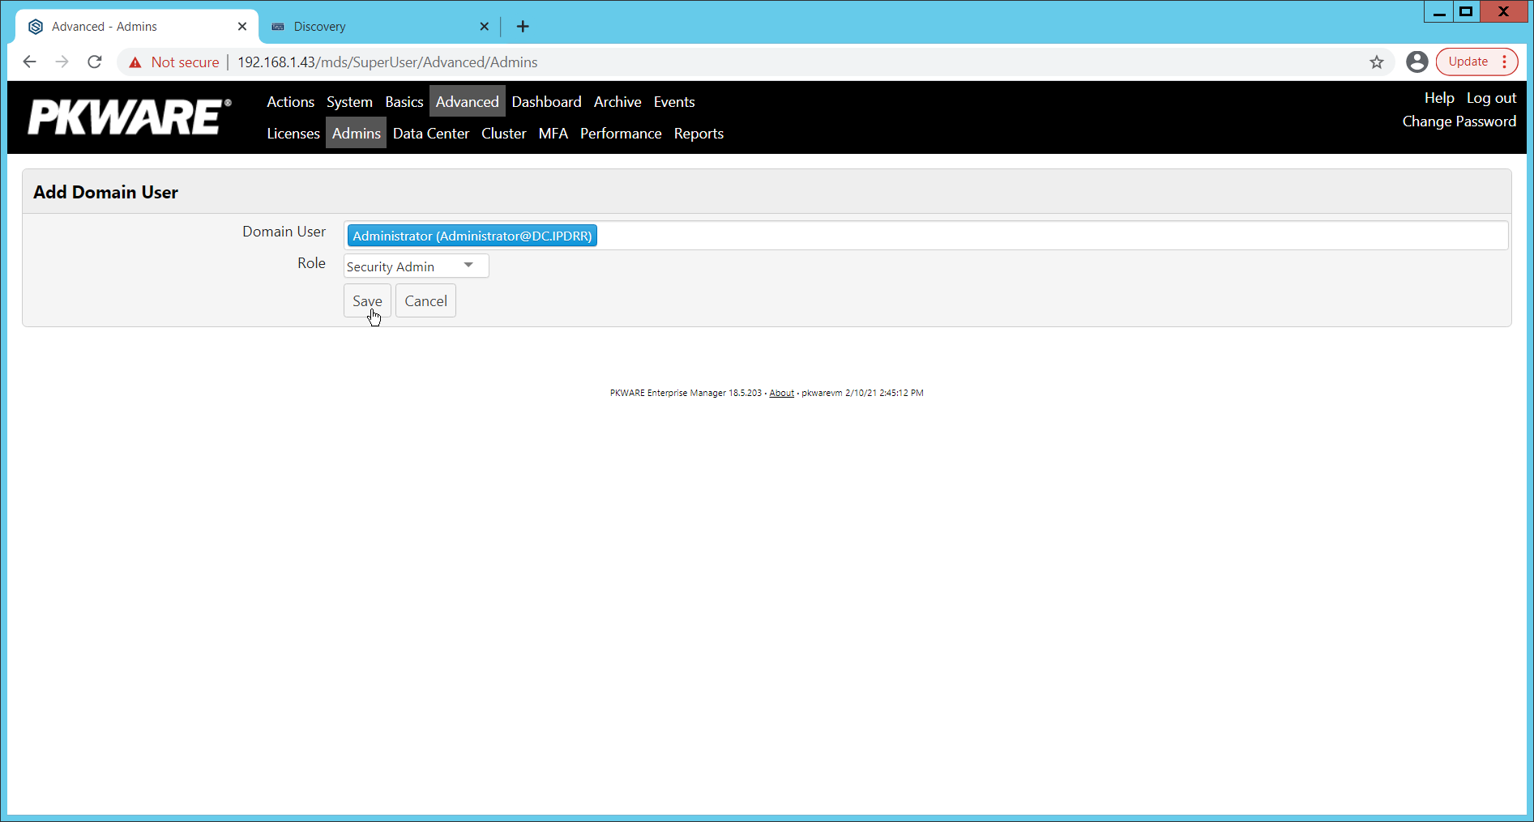Image resolution: width=1534 pixels, height=822 pixels.
Task: Navigate to the Dashboard section
Action: [x=546, y=101]
